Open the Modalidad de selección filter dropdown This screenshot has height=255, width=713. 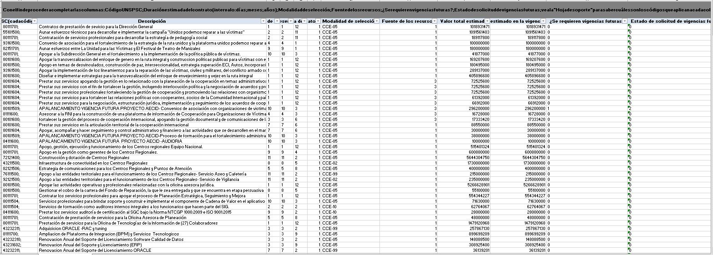(x=376, y=21)
